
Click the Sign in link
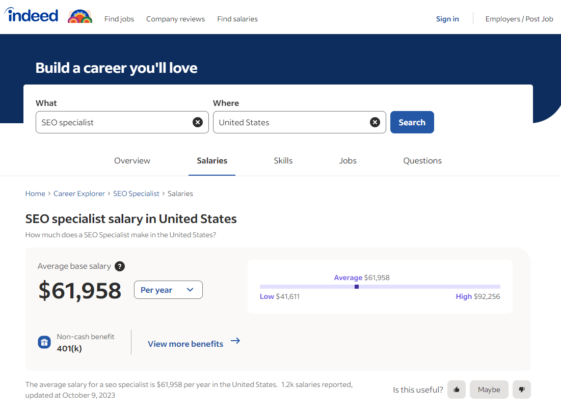point(447,19)
